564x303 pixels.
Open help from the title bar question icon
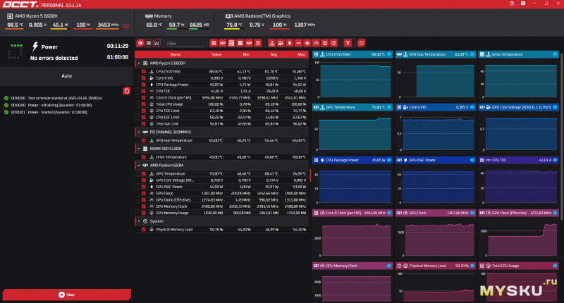512,4
